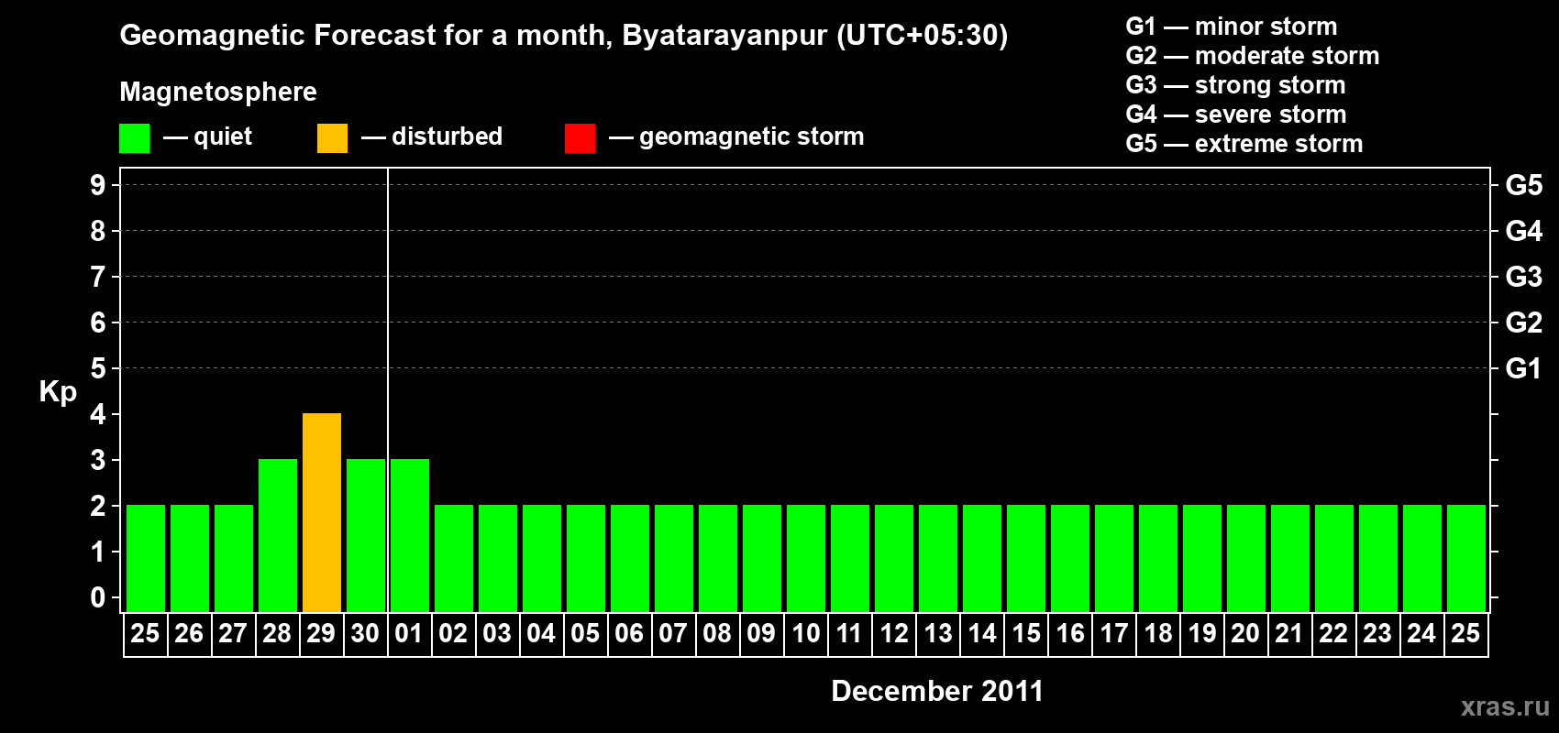
Task: Click the date label 13
Action: (937, 634)
